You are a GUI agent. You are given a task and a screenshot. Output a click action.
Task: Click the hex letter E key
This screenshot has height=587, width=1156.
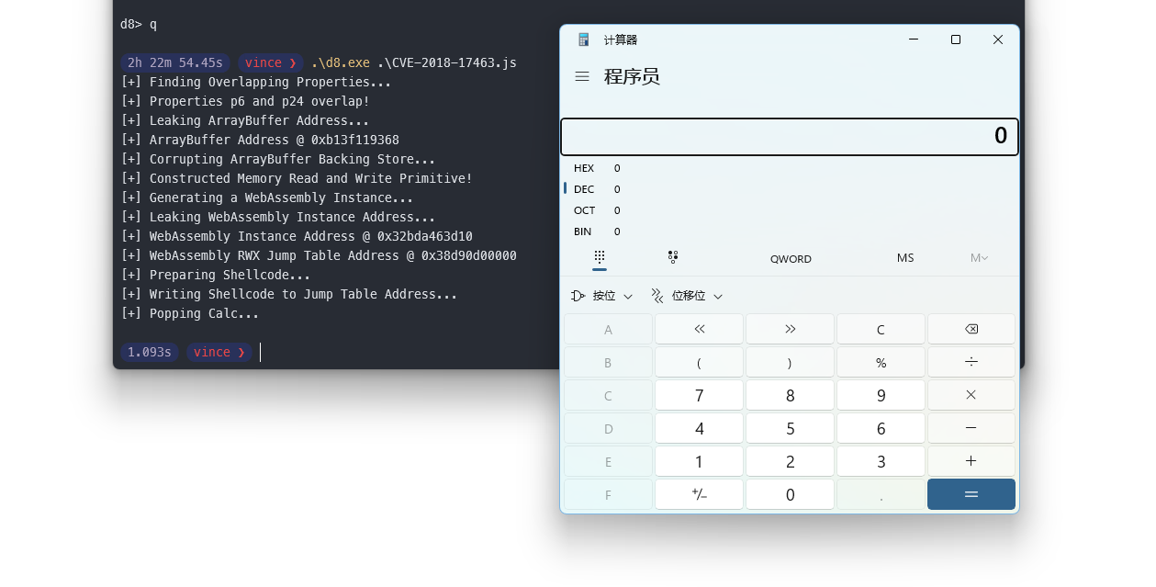(608, 461)
